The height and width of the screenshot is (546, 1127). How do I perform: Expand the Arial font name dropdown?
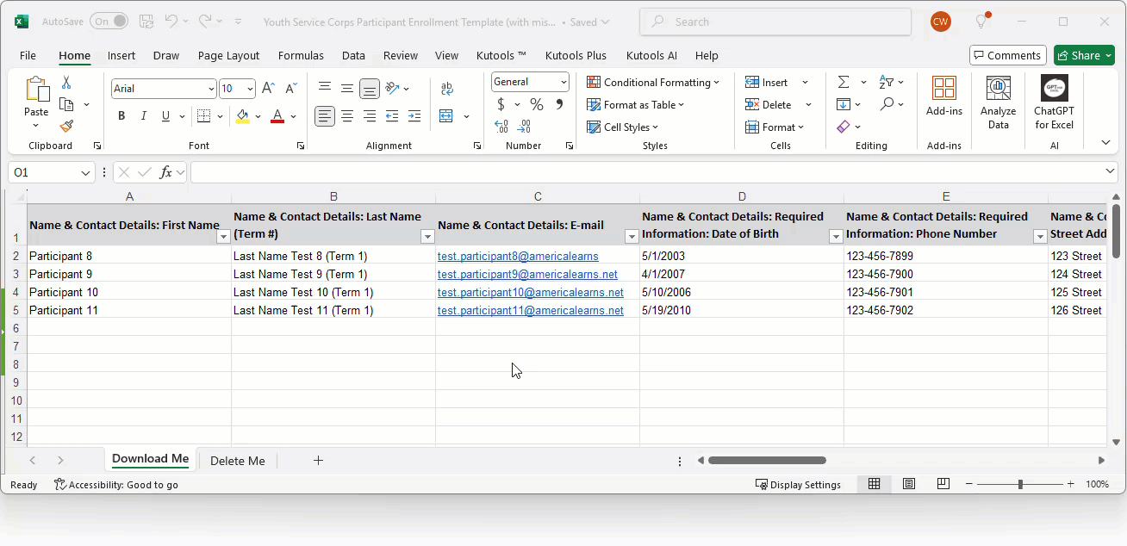(211, 89)
